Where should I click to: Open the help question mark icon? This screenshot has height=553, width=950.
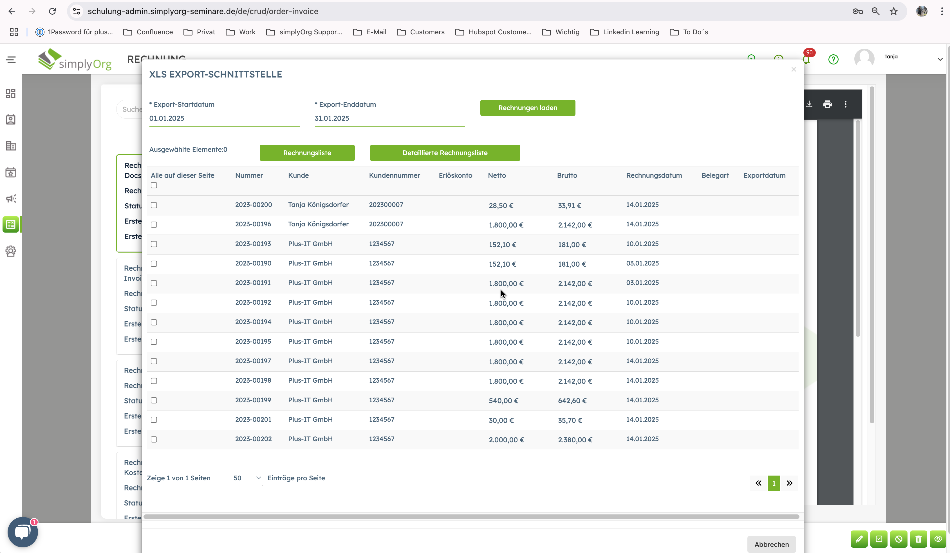tap(833, 59)
